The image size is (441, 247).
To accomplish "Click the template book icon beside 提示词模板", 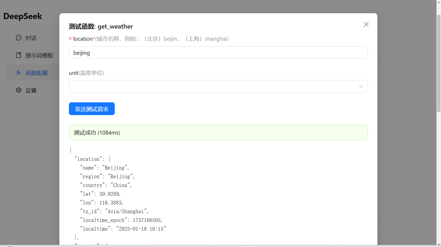I will pyautogui.click(x=19, y=55).
